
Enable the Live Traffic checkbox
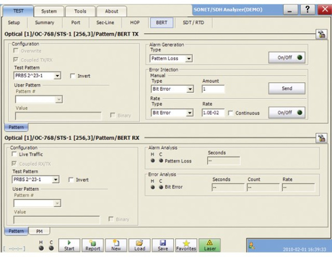(15, 154)
